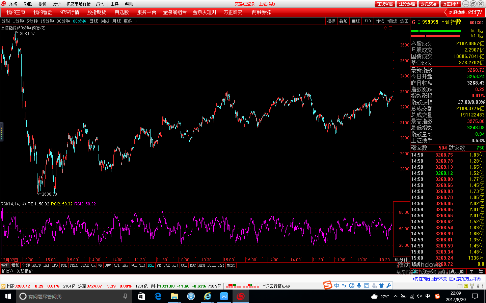Screen dimensions: 486x303
Task: Open the 分析 menu
Action: tap(57, 4)
